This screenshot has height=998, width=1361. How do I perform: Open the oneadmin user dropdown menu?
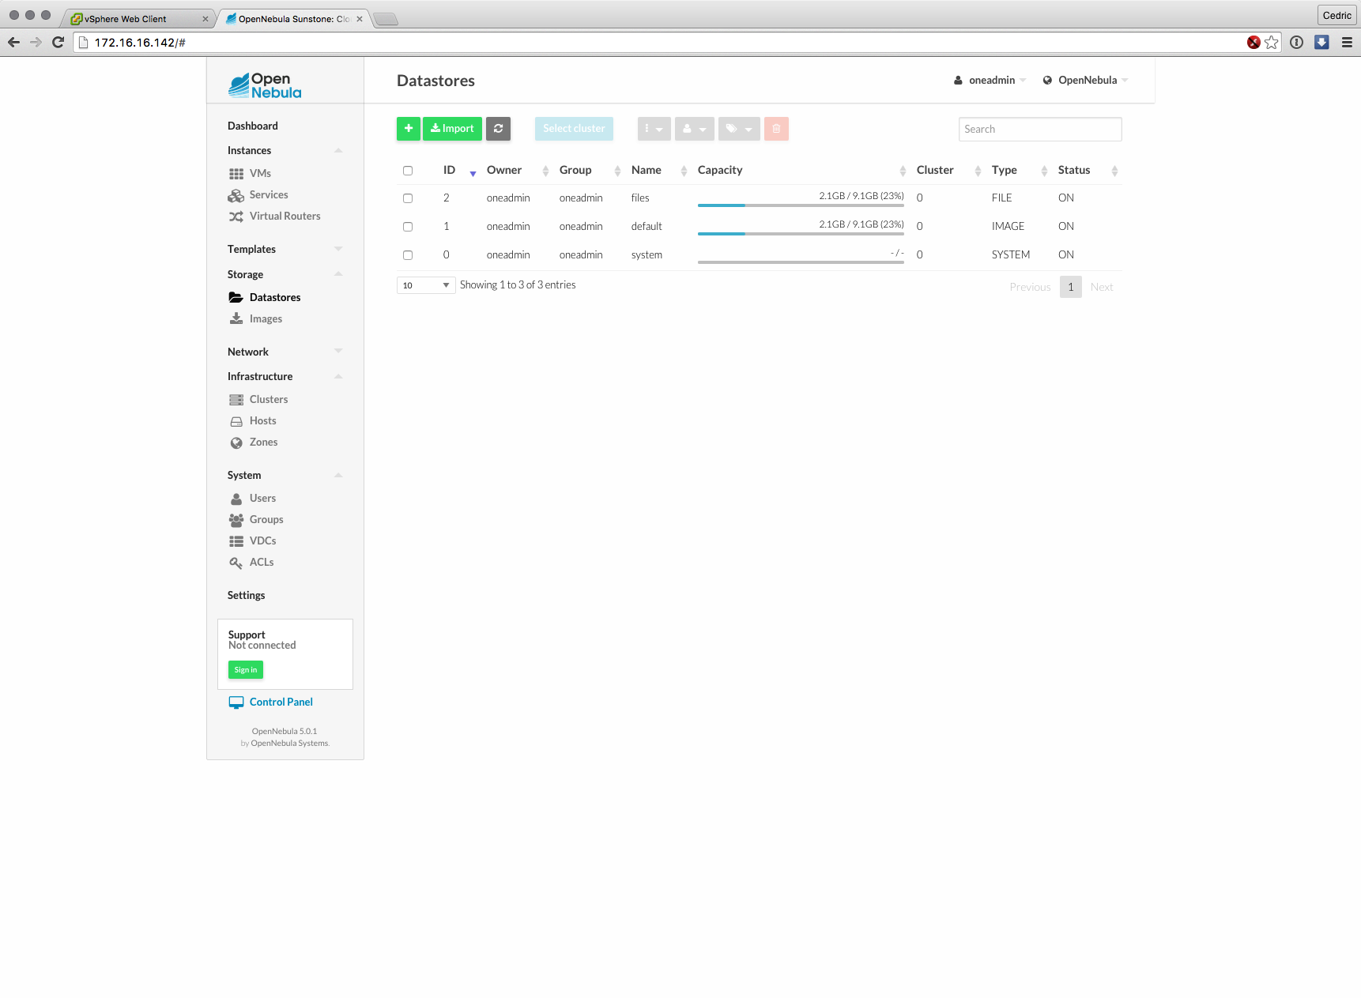point(990,81)
